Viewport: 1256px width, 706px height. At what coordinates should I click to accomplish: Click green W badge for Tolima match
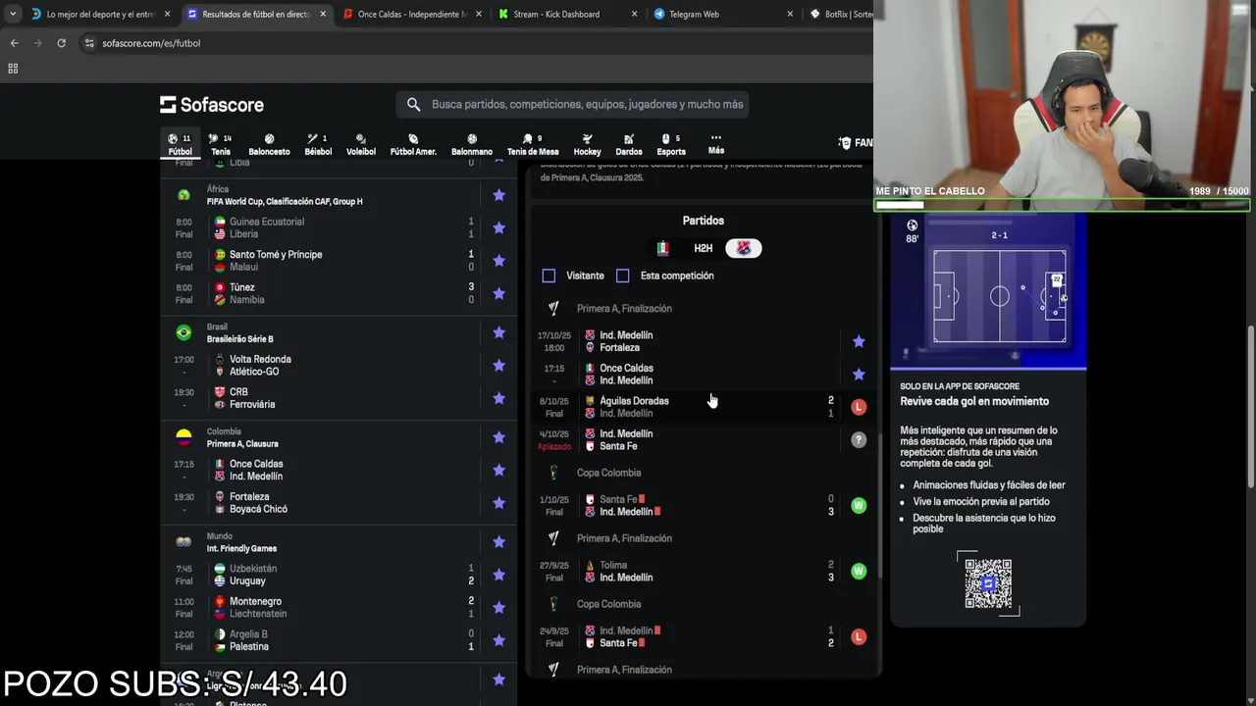click(859, 571)
